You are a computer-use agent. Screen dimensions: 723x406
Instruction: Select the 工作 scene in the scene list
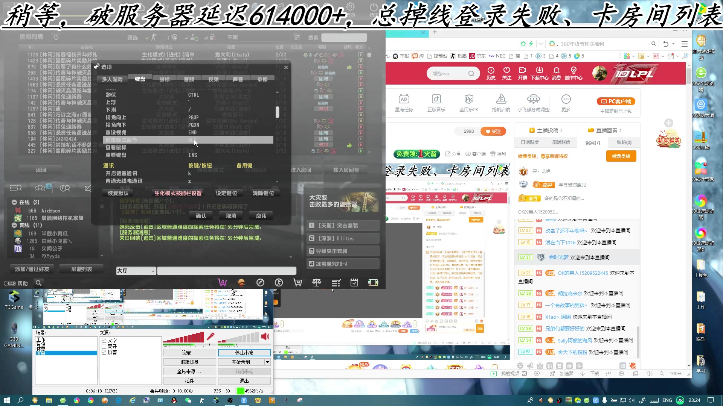[41, 339]
